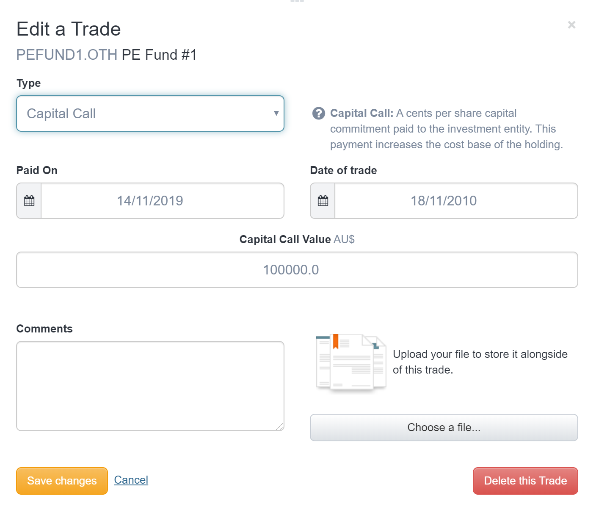596x515 pixels.
Task: Click the Capital Call help question icon
Action: point(318,114)
